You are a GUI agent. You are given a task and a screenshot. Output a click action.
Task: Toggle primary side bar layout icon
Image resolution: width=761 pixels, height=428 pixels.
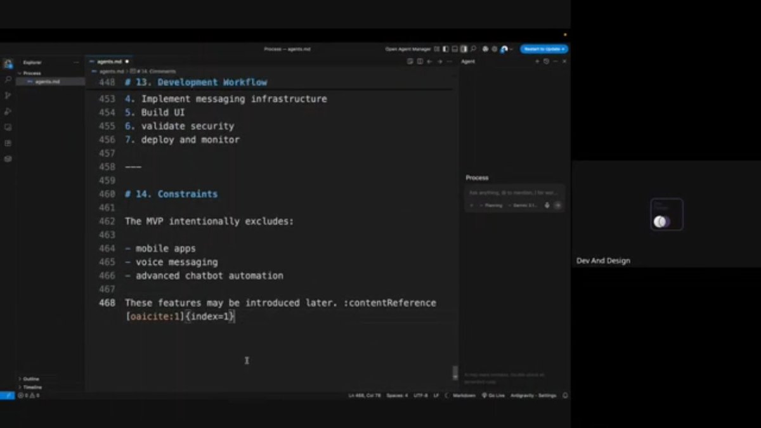pos(446,49)
